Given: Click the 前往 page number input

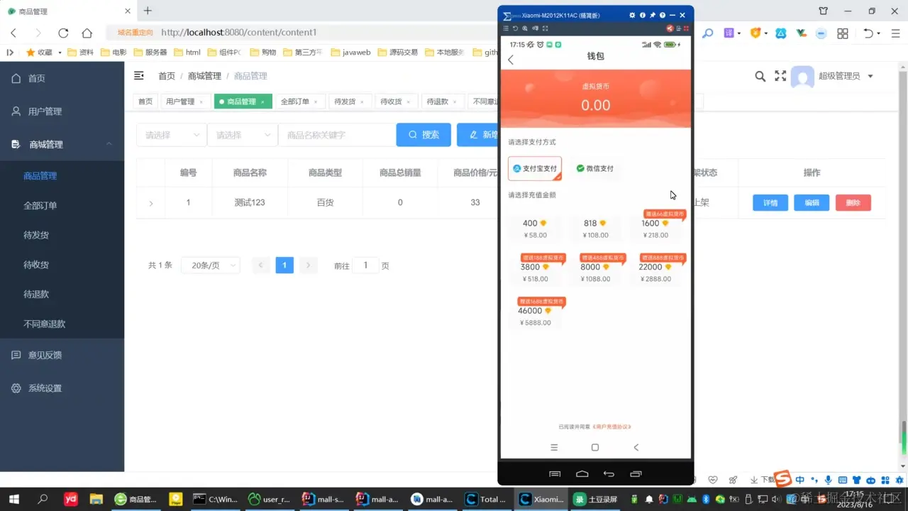Looking at the screenshot, I should tap(366, 265).
